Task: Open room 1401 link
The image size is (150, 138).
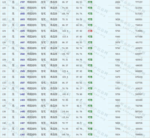Action: 22,88
